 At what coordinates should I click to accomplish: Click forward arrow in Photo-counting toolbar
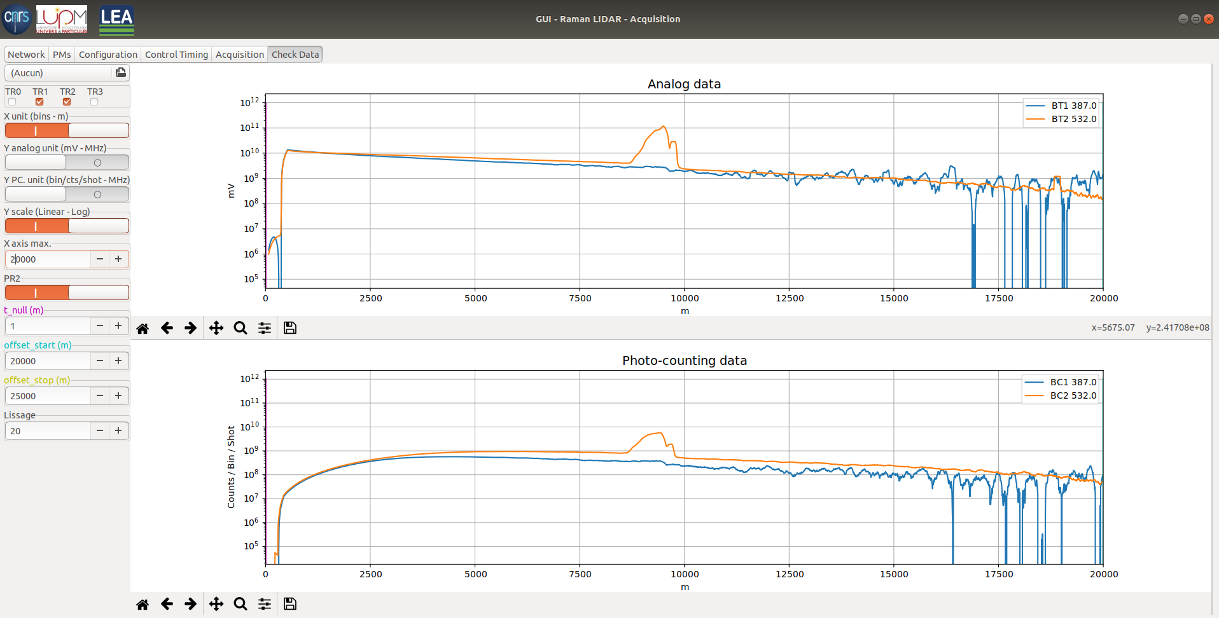[x=190, y=604]
